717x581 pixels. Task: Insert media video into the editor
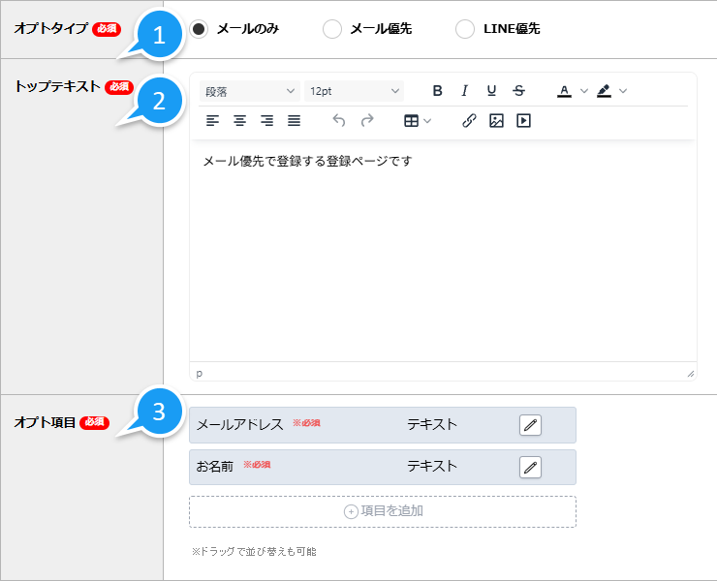(523, 121)
